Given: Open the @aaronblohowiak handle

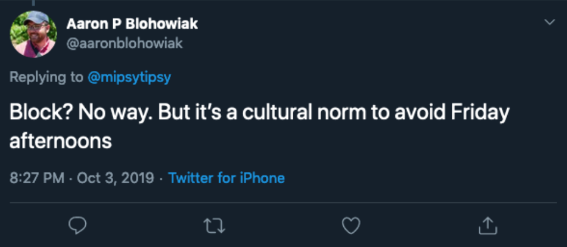Looking at the screenshot, I should (x=125, y=44).
